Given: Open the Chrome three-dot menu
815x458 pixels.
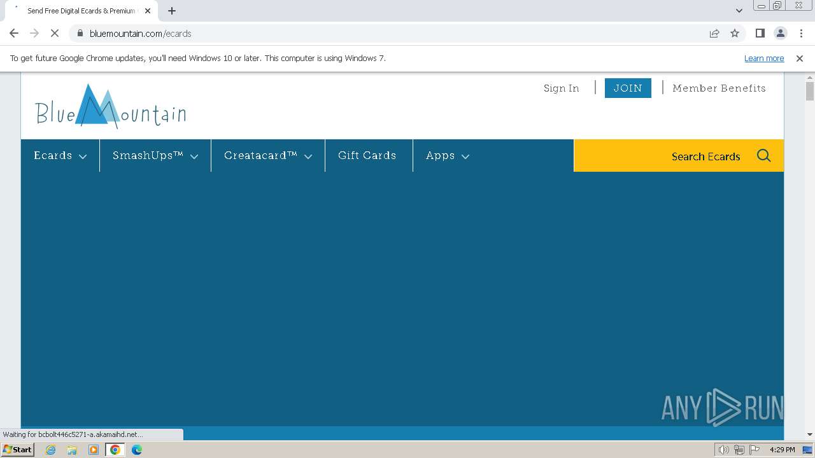Looking at the screenshot, I should point(801,33).
